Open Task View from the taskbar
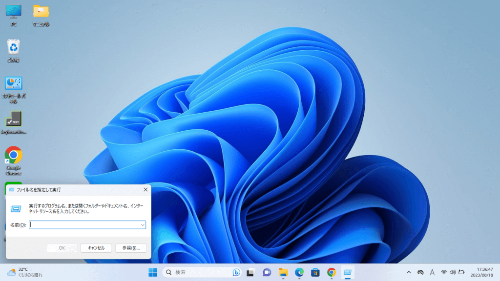 click(250, 272)
